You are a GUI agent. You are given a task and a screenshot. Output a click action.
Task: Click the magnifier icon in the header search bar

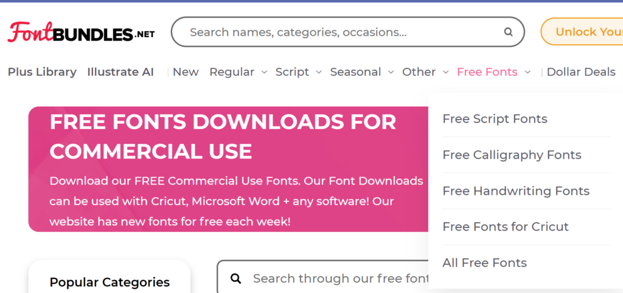[x=508, y=32]
